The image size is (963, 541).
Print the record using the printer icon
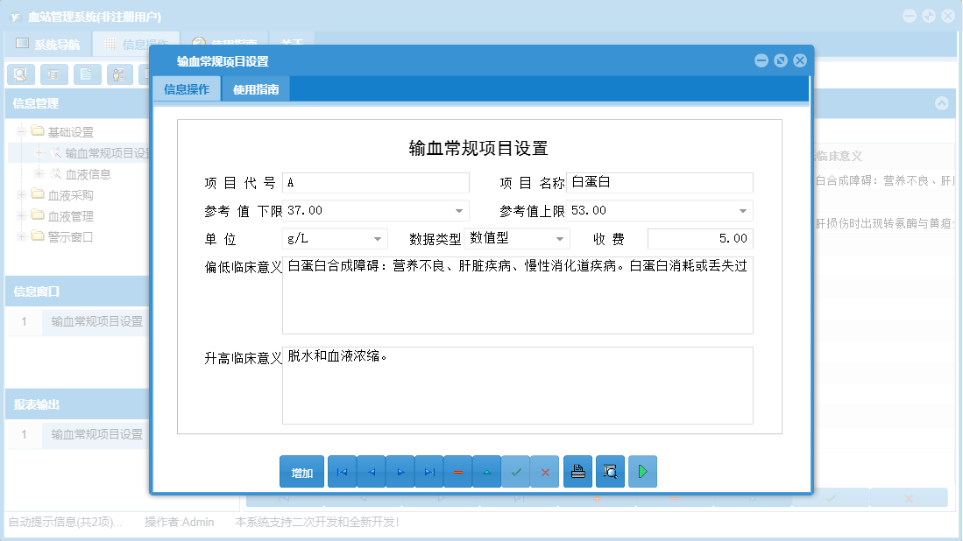[x=577, y=471]
